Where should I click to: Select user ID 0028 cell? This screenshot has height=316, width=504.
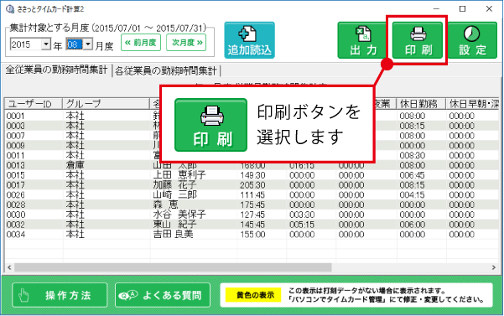pos(15,205)
